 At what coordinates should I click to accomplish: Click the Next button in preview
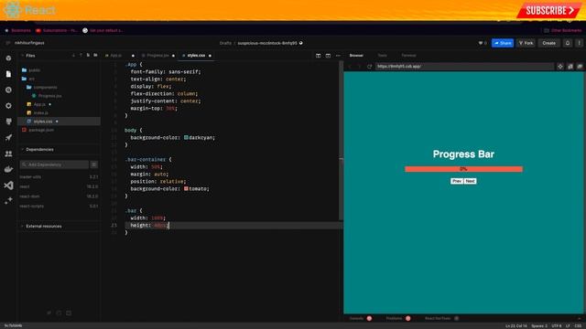tap(470, 181)
